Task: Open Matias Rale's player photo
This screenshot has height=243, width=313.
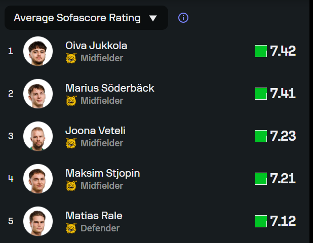Action: (x=38, y=221)
